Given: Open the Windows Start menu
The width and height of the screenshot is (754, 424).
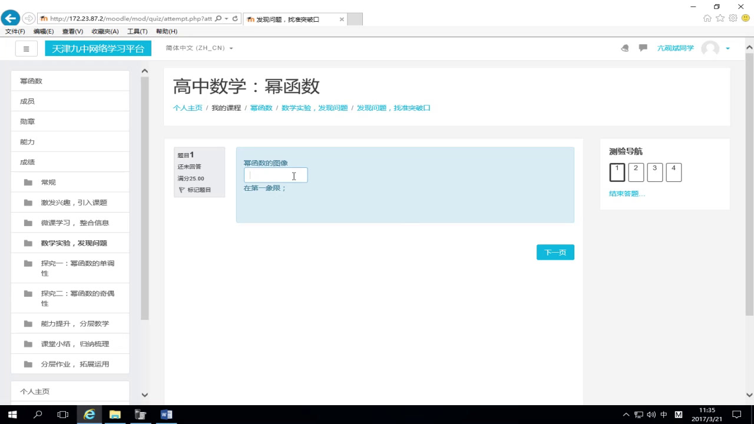Looking at the screenshot, I should 12,415.
